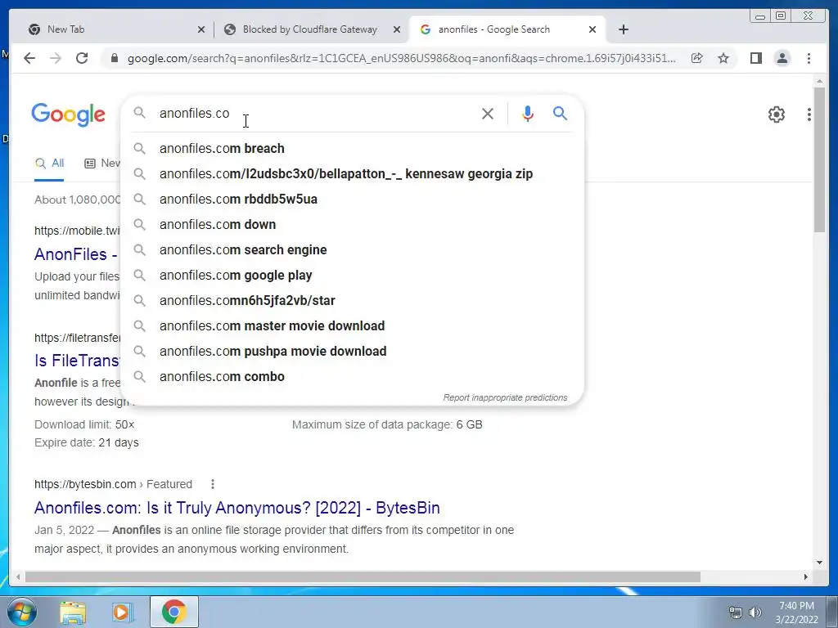Launch Windows Media Player from taskbar

[122, 612]
